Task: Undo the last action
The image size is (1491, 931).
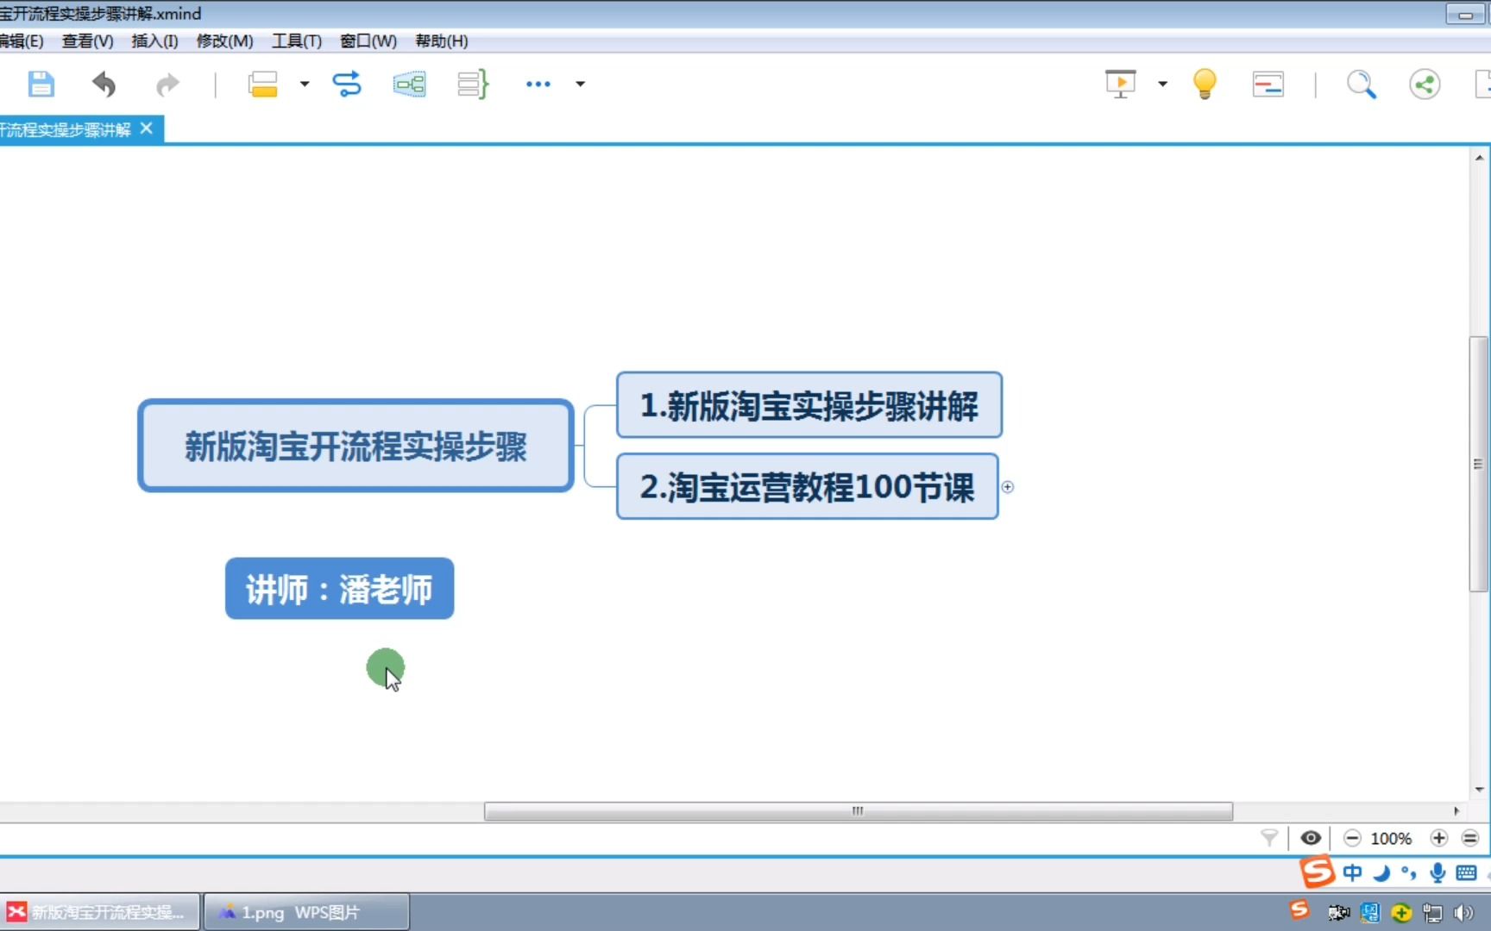Action: coord(104,84)
